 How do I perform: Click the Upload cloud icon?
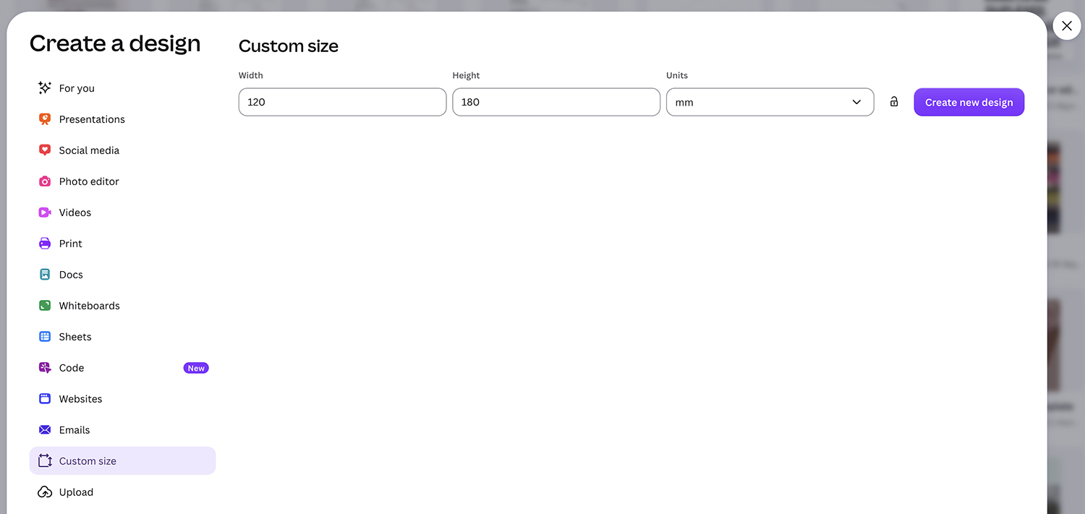click(45, 492)
